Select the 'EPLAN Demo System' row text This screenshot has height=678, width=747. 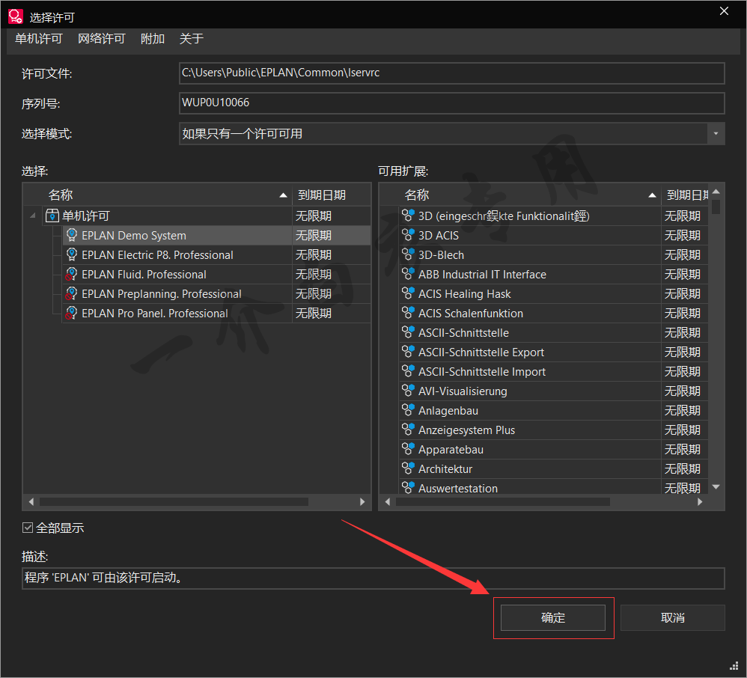coord(134,236)
